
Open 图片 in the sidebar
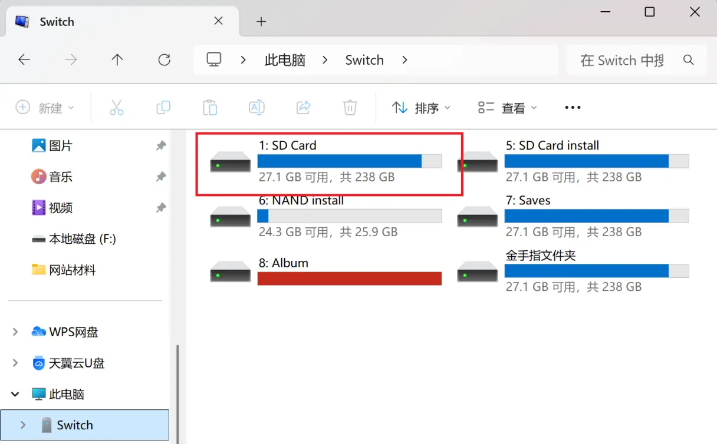coord(52,145)
